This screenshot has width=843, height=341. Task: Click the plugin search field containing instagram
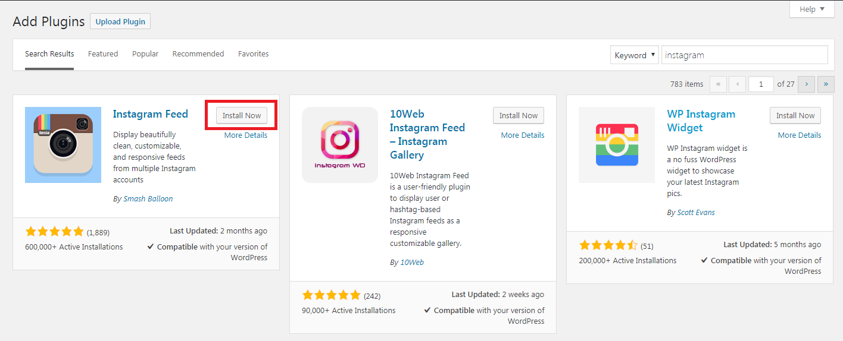(744, 55)
